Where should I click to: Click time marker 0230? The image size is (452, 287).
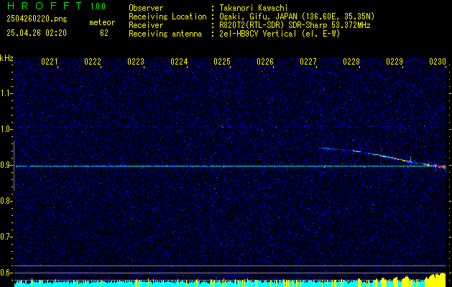click(438, 62)
